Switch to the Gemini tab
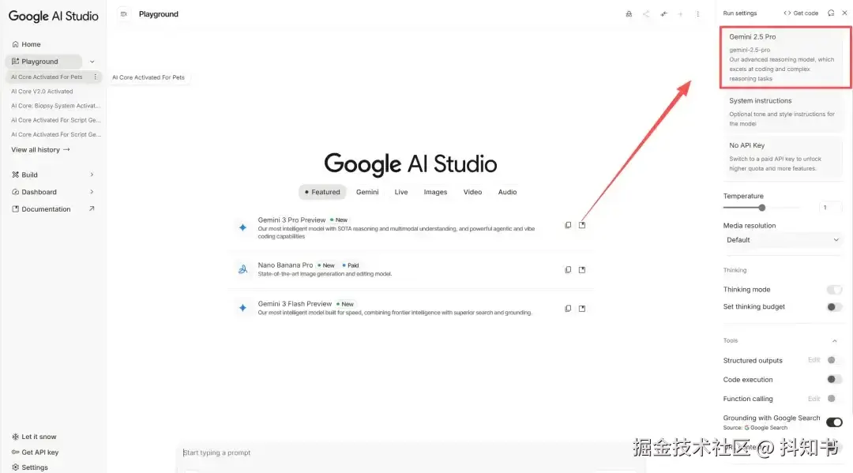This screenshot has height=473, width=853. pyautogui.click(x=367, y=192)
